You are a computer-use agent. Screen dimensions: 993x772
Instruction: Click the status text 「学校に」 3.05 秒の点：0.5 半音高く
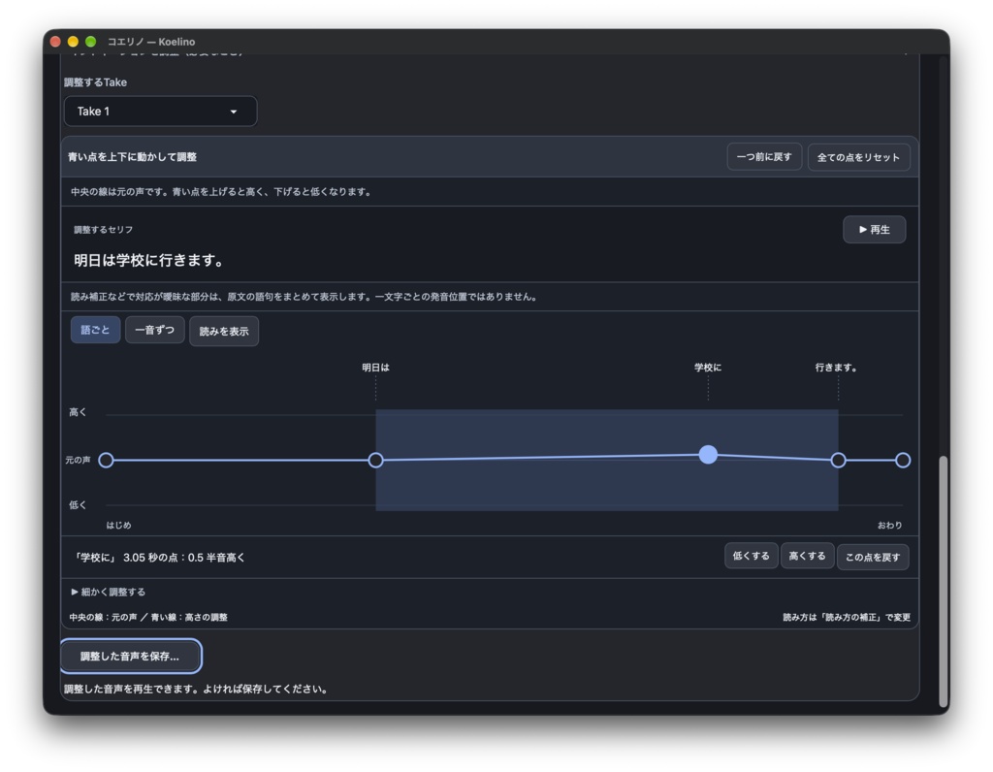[159, 558]
